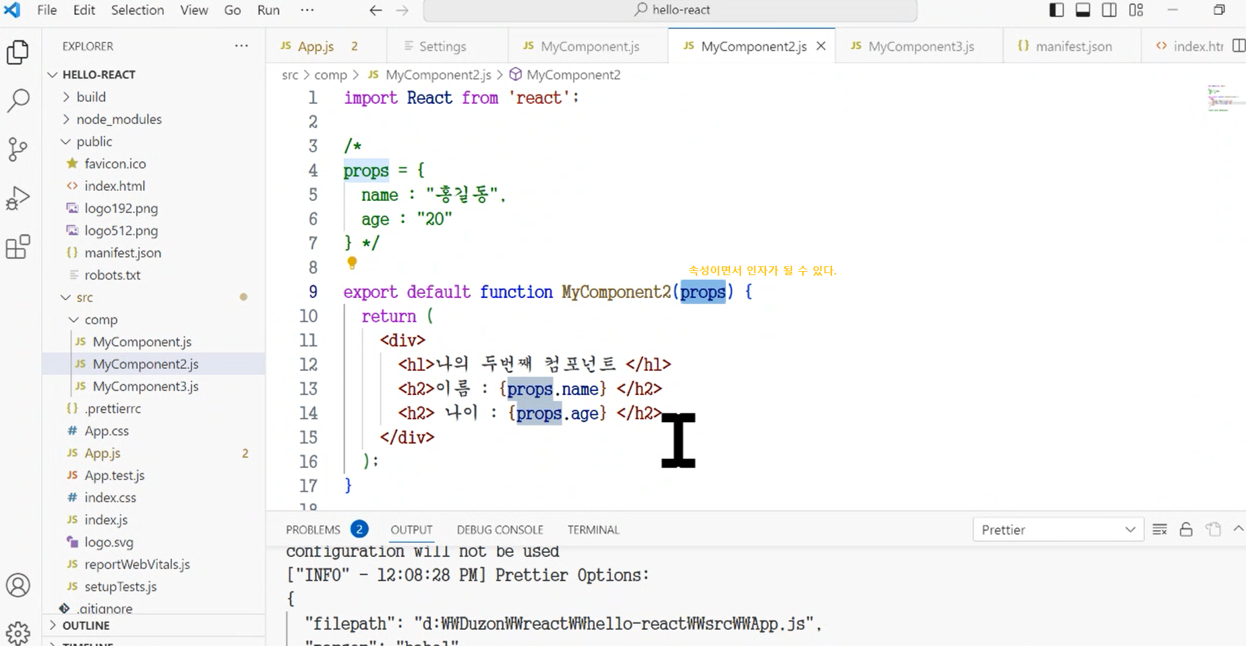Click the hello-react command center search box

click(x=670, y=10)
